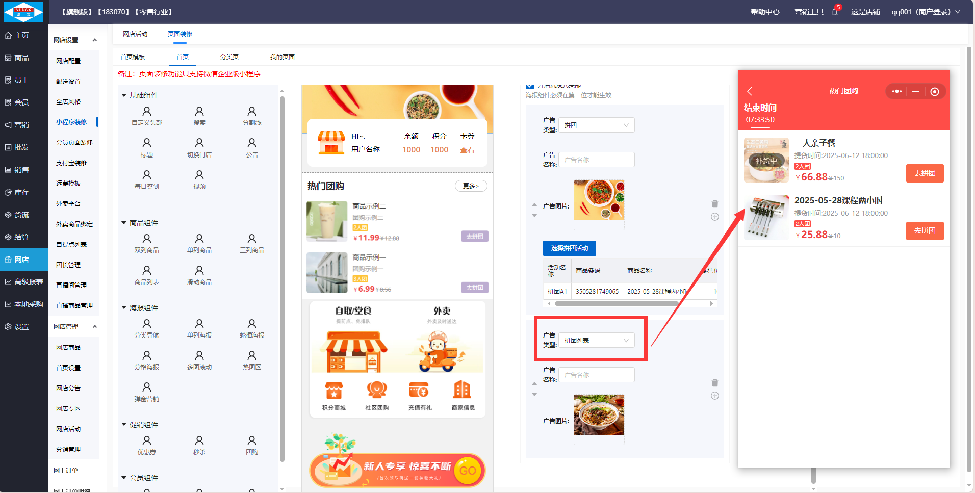Click the table's horizontal scrollbar
The height and width of the screenshot is (493, 975).
coord(616,303)
